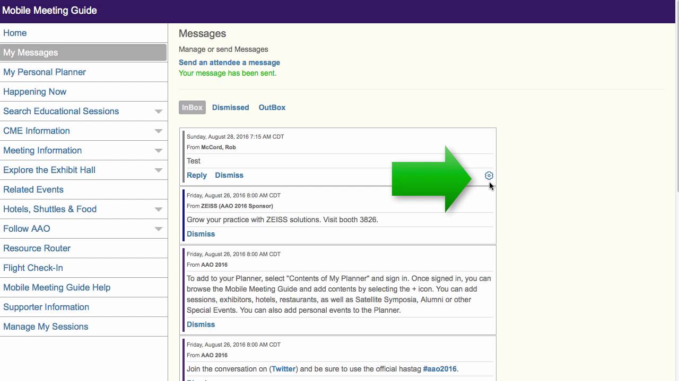The height and width of the screenshot is (381, 679).
Task: Open the Twitter link in message
Action: [283, 369]
